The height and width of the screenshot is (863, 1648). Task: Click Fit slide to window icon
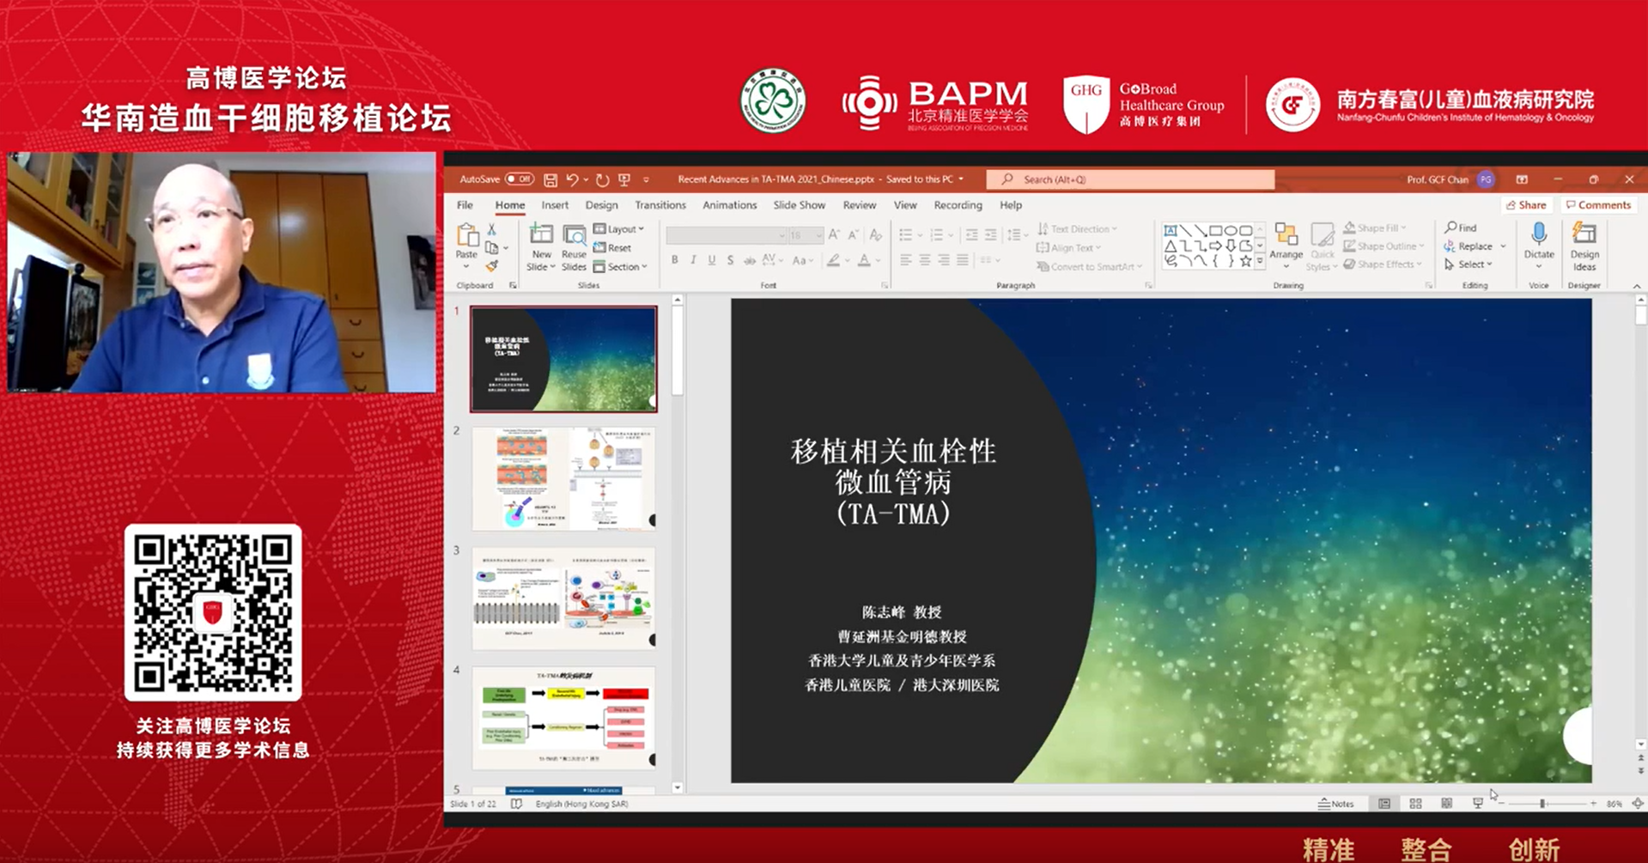tap(1637, 804)
